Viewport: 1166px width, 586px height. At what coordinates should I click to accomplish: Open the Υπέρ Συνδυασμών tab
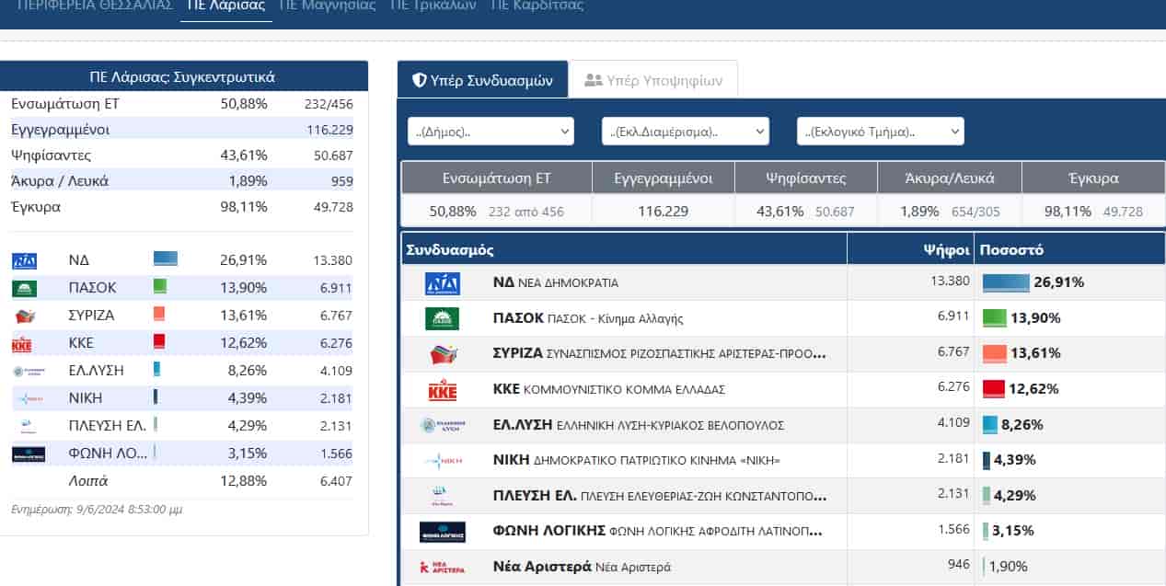point(482,80)
